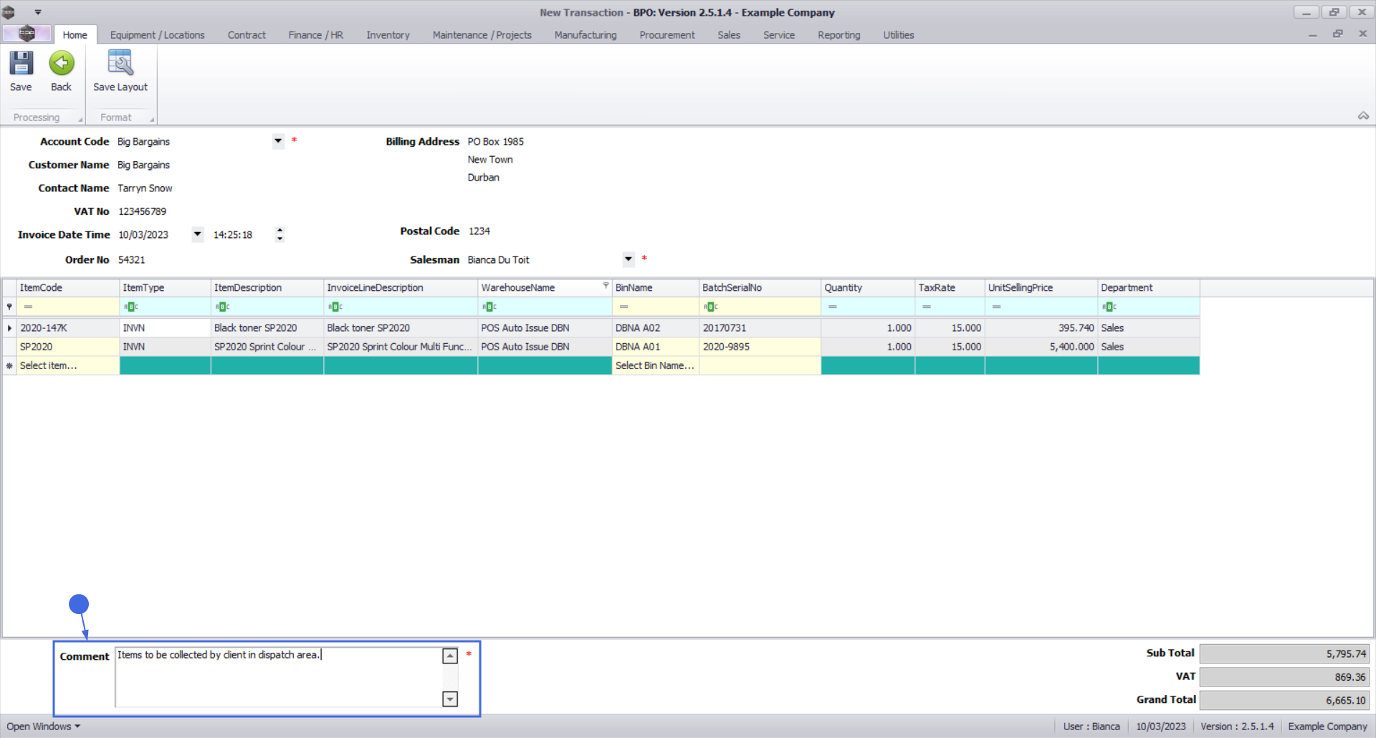Click into the Comment text field
The height and width of the screenshot is (738, 1376).
click(278, 676)
